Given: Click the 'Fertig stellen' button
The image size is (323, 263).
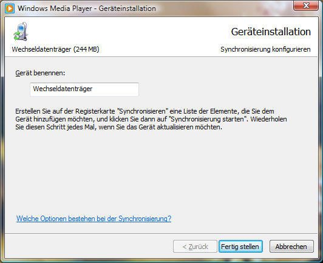Looking at the screenshot, I should click(240, 247).
